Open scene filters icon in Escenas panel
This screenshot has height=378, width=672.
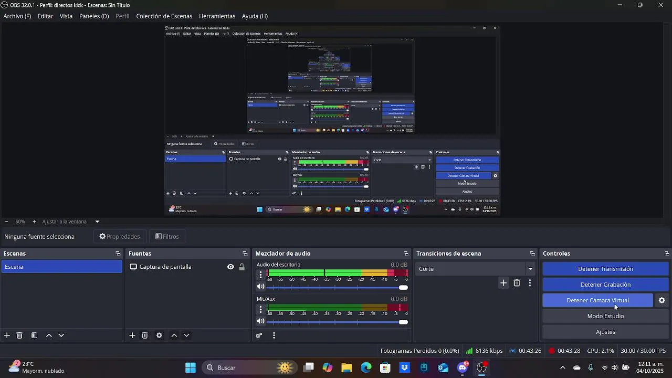tap(34, 335)
